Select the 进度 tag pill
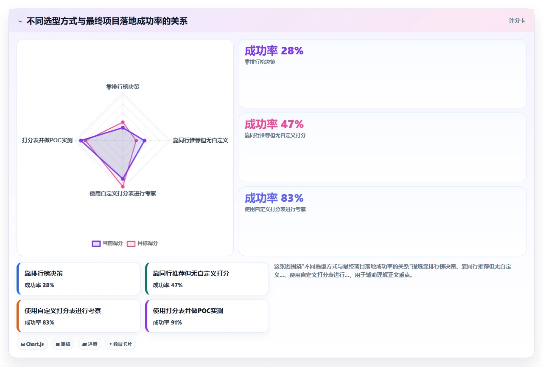Screen dimensions: 543x367 pyautogui.click(x=90, y=344)
